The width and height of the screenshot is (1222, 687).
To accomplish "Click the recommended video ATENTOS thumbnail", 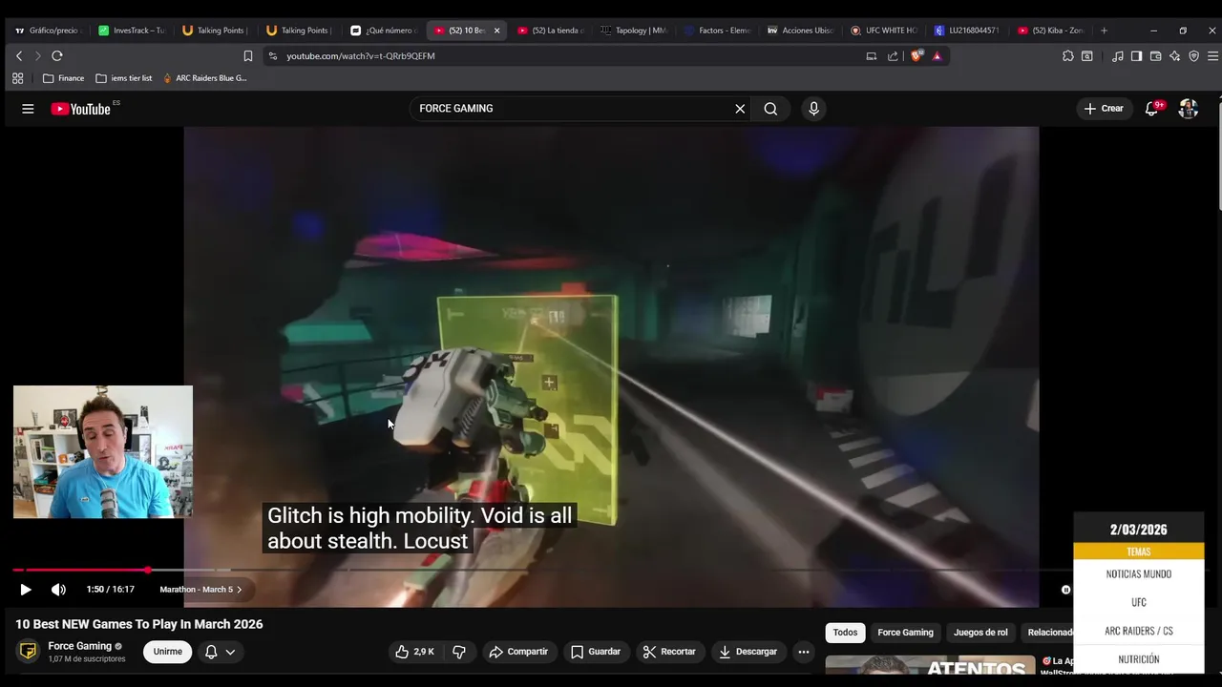I will pos(930,665).
